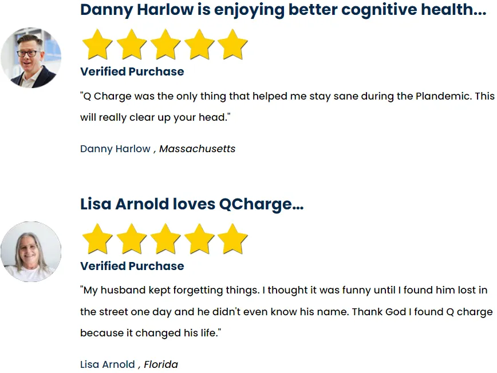Image resolution: width=497 pixels, height=373 pixels.
Task: Click the Plandemic review quote text
Action: pos(287,107)
